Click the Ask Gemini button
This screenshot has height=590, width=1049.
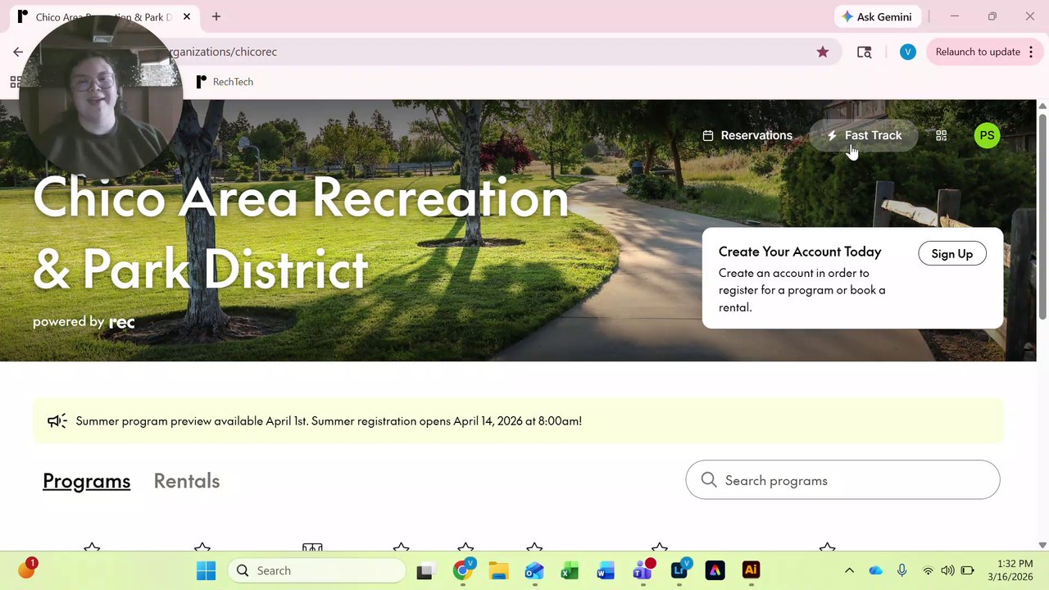tap(877, 16)
